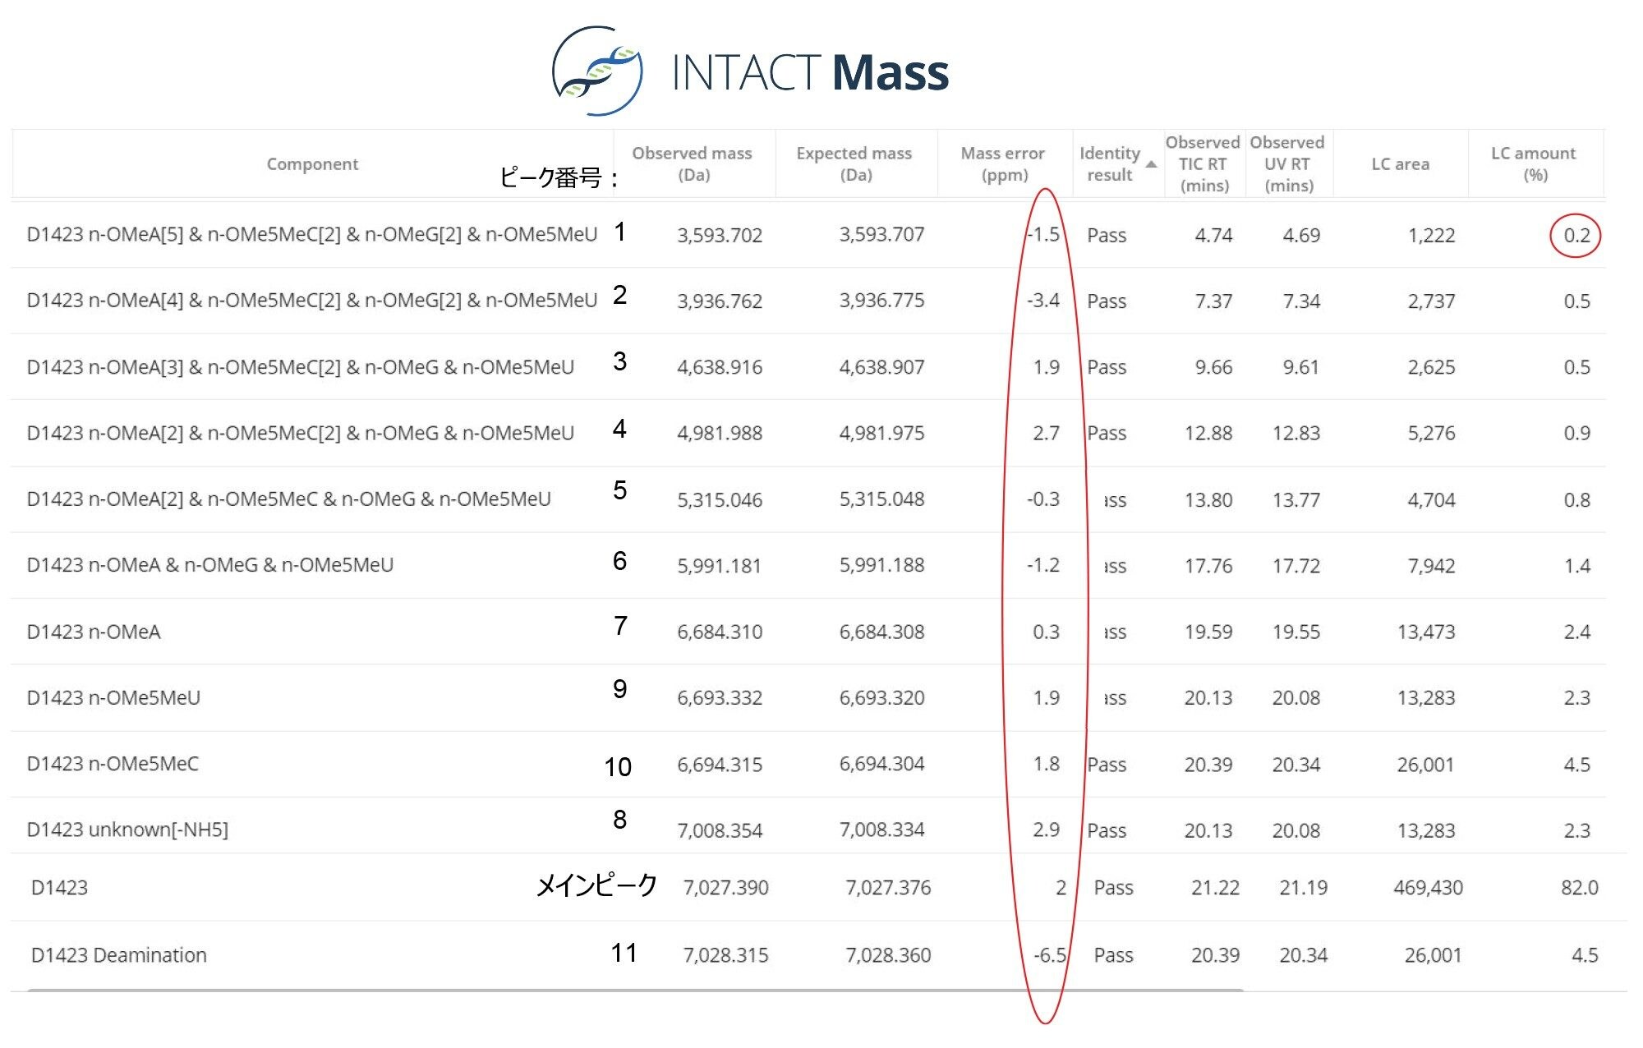The width and height of the screenshot is (1643, 1048).
Task: Click expected mass 6,693.320
Action: point(881,697)
